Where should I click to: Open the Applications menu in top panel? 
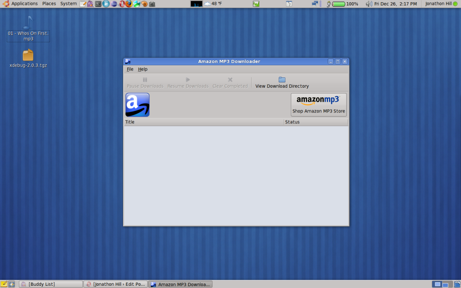coord(24,4)
